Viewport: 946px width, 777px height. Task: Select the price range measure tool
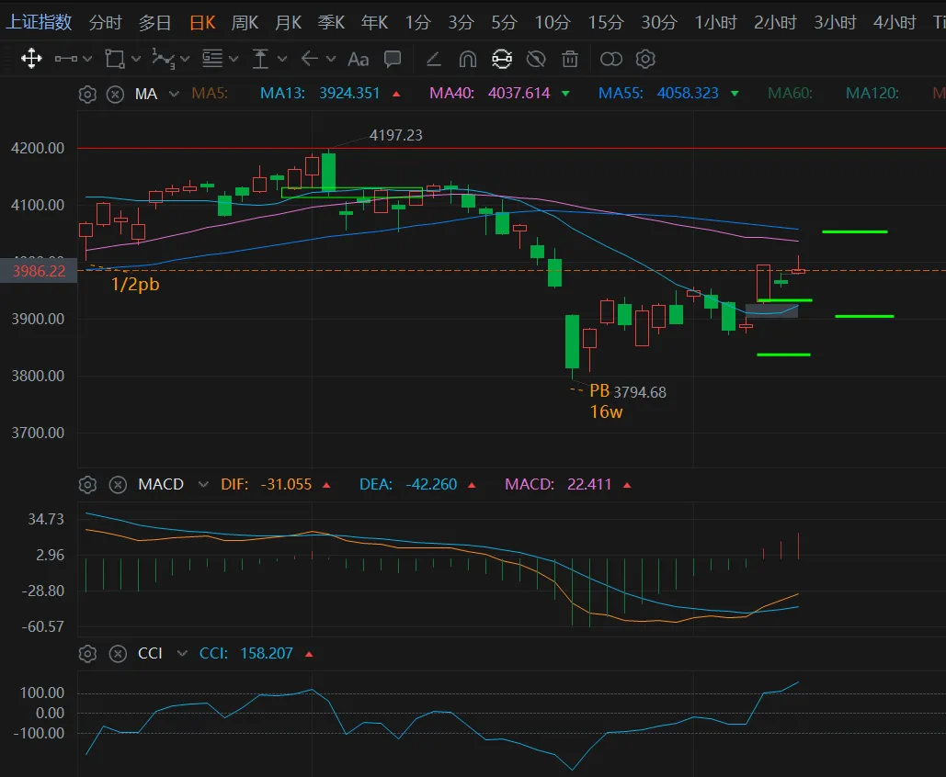(x=260, y=59)
